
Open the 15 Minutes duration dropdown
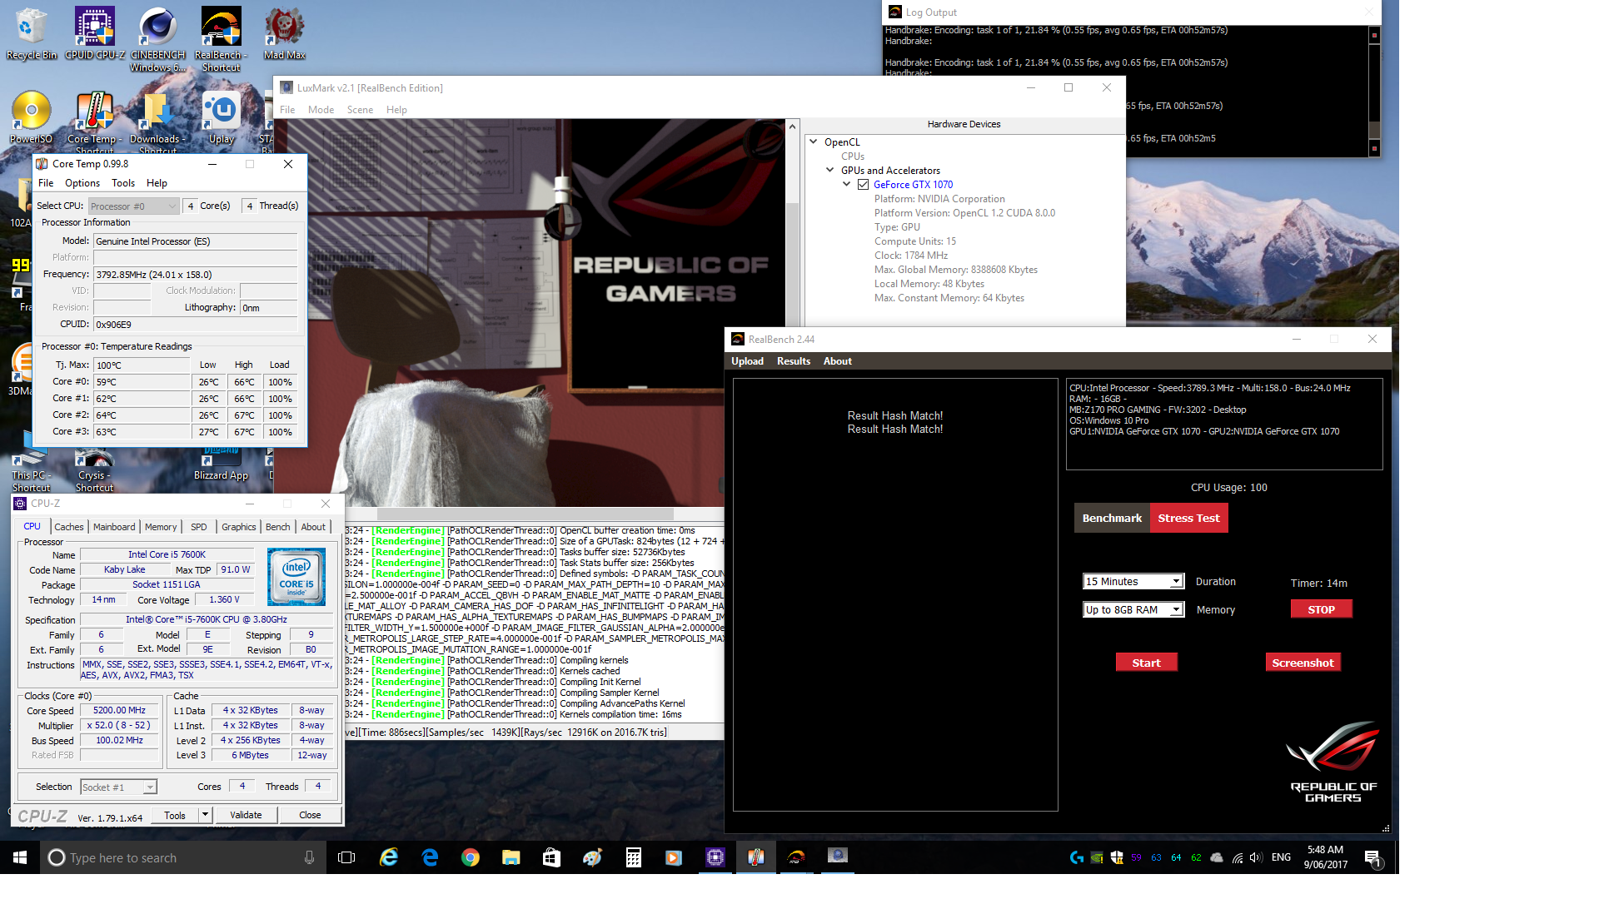tap(1133, 582)
